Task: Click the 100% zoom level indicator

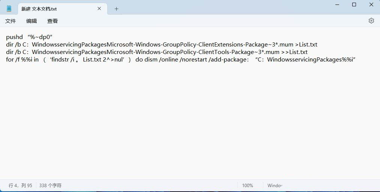Action: [248, 186]
